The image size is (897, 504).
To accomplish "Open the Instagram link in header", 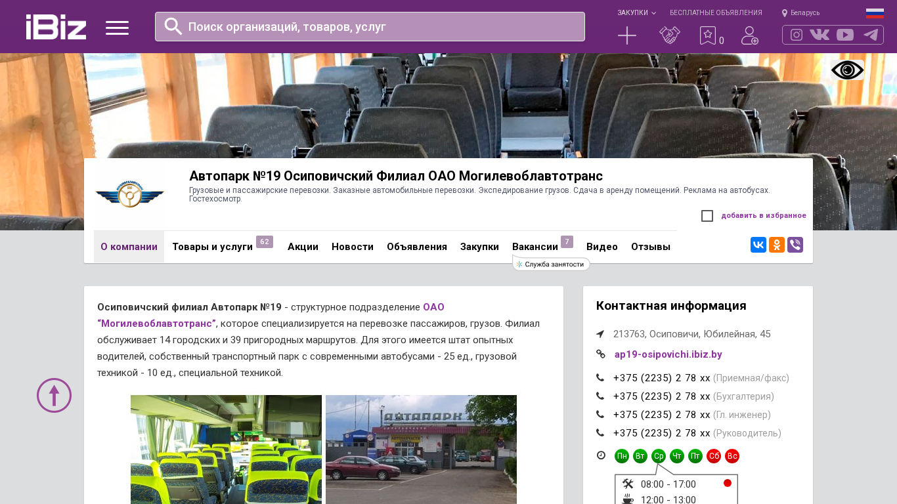I will click(797, 35).
